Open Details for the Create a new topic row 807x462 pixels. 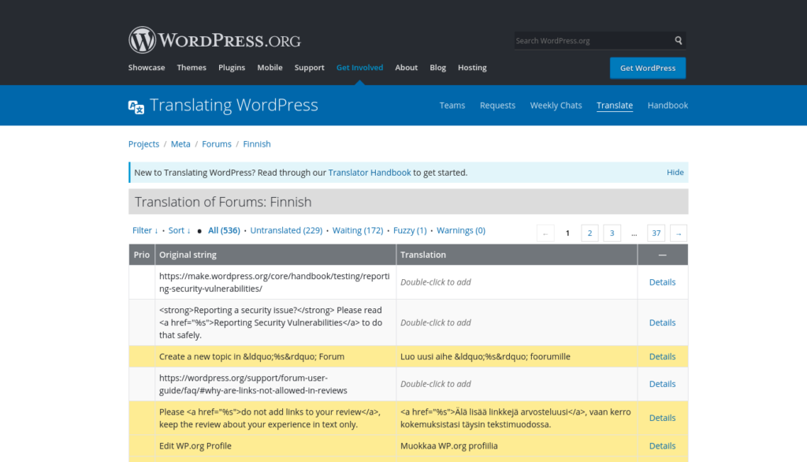coord(662,357)
